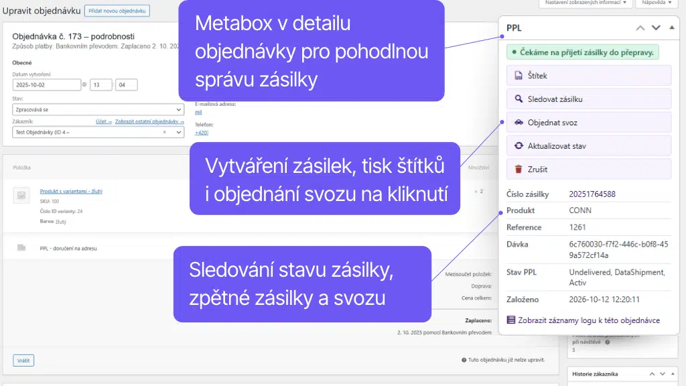Move Historie zákazníka panel down
This screenshot has height=386, width=686.
pos(663,374)
